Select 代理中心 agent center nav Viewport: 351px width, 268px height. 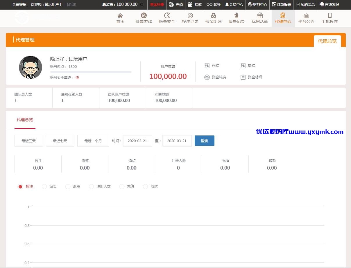point(283,18)
